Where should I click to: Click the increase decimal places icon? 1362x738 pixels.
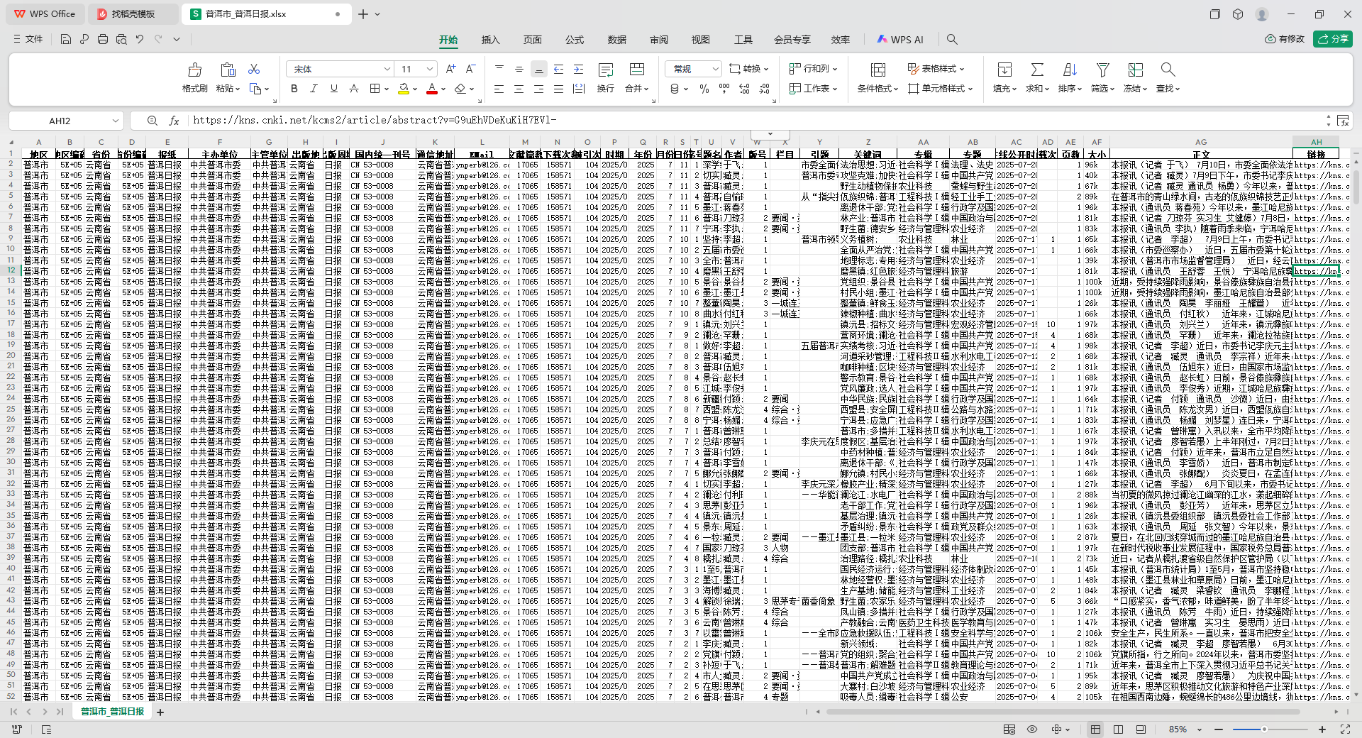(x=744, y=89)
